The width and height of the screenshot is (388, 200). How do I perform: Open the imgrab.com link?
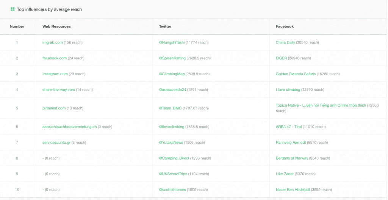coord(52,42)
